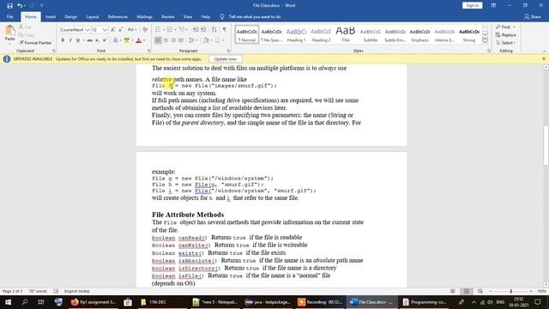The image size is (549, 309).
Task: Toggle subscript formatting
Action: [x=97, y=40]
